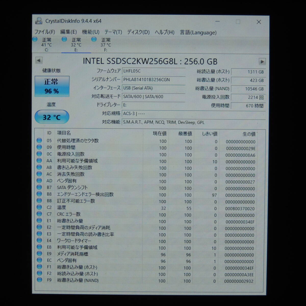Click status icon for メディア消耗指標 row

click(x=39, y=253)
